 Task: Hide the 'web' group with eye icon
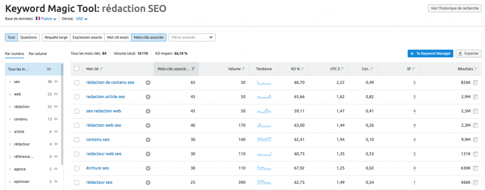click(56, 94)
